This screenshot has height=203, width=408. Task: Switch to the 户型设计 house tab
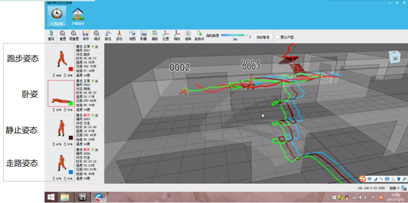pyautogui.click(x=78, y=16)
